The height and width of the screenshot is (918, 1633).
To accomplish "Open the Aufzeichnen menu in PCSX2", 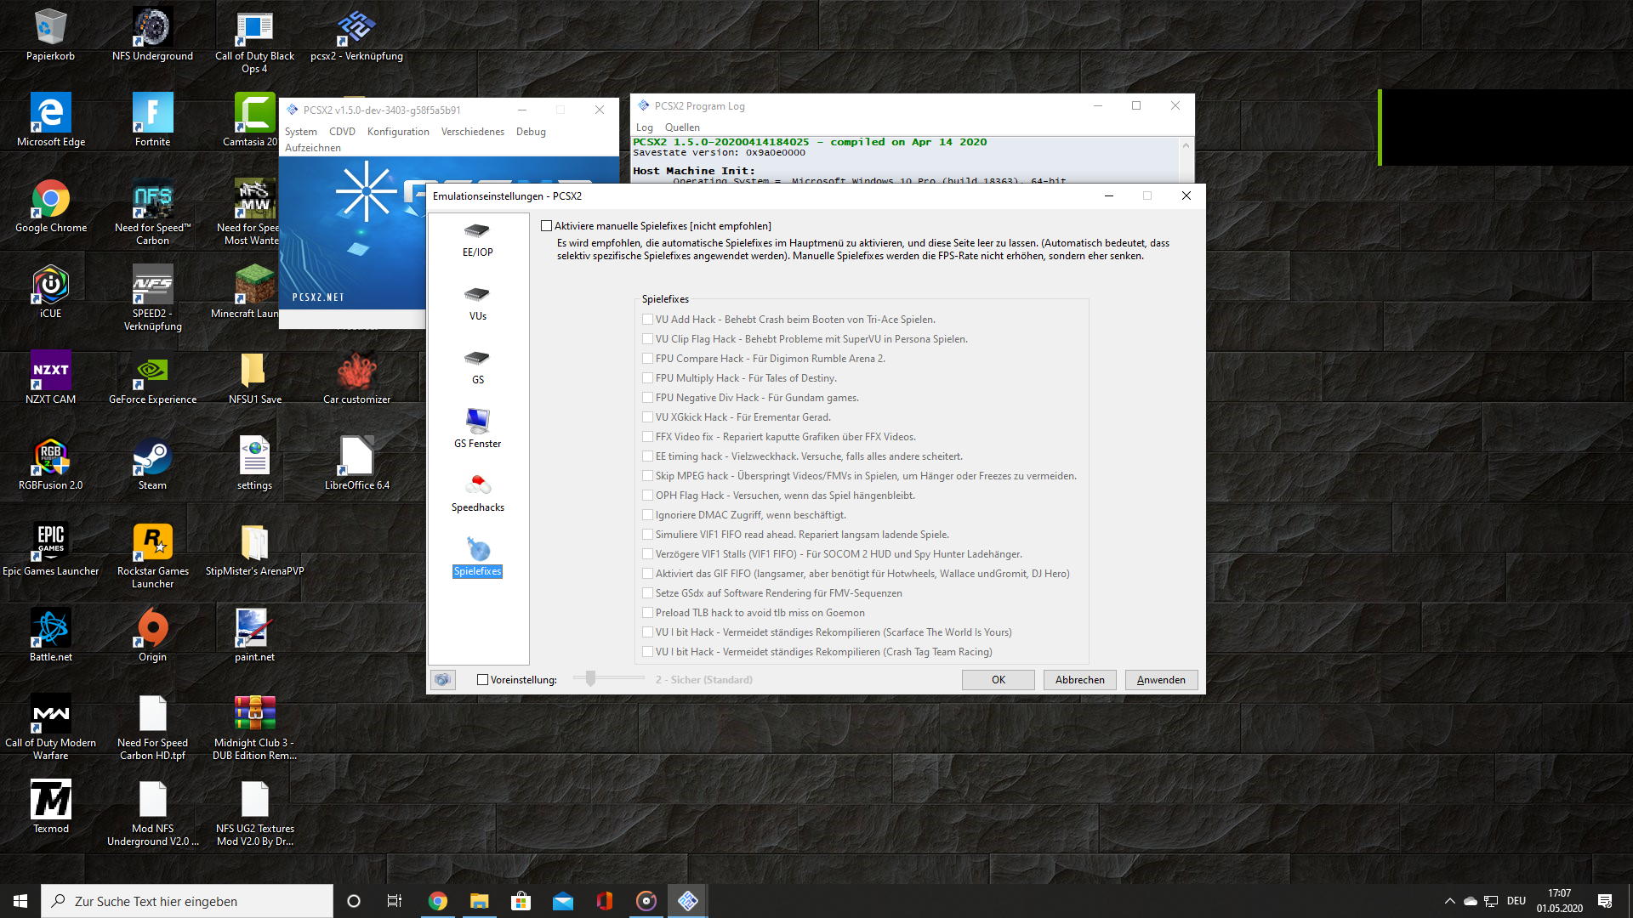I will point(312,148).
